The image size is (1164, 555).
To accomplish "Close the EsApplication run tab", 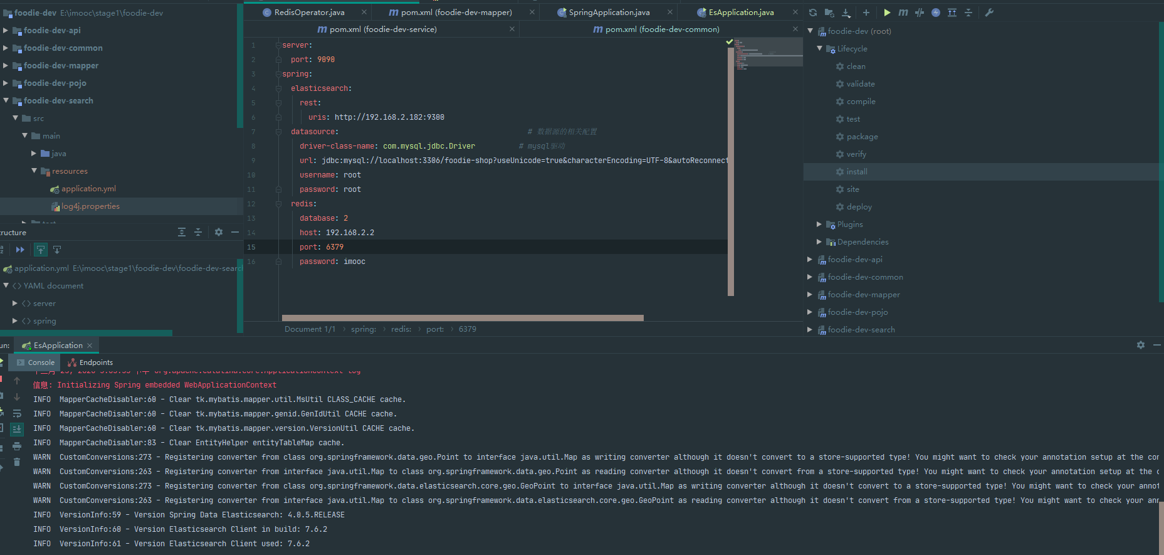I will tap(90, 346).
